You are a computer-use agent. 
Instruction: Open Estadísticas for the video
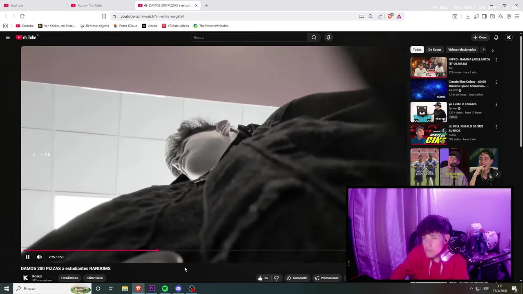click(x=69, y=278)
